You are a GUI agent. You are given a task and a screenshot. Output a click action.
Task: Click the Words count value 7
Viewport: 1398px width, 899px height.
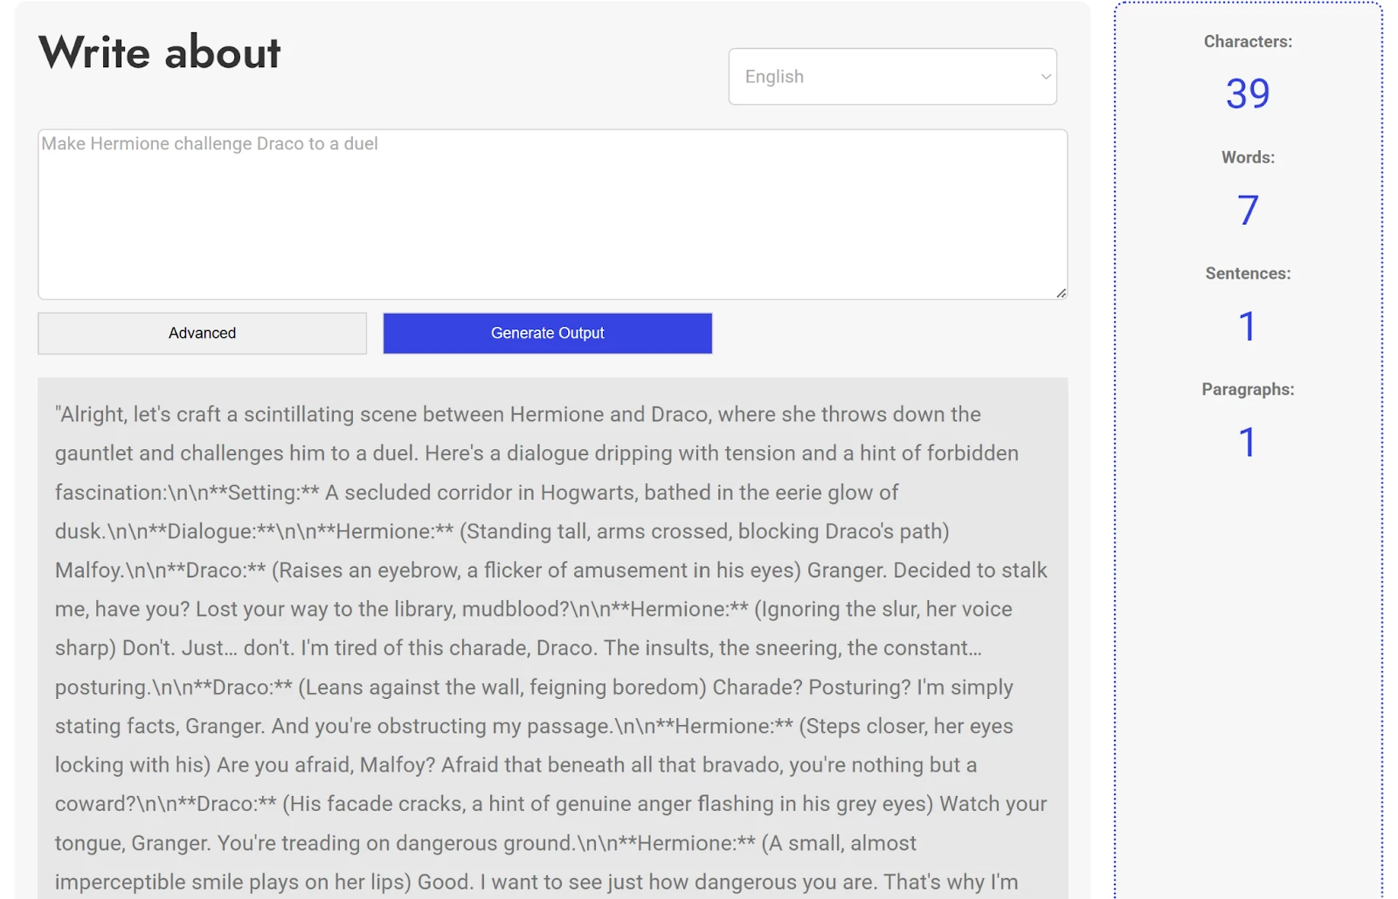pos(1247,211)
